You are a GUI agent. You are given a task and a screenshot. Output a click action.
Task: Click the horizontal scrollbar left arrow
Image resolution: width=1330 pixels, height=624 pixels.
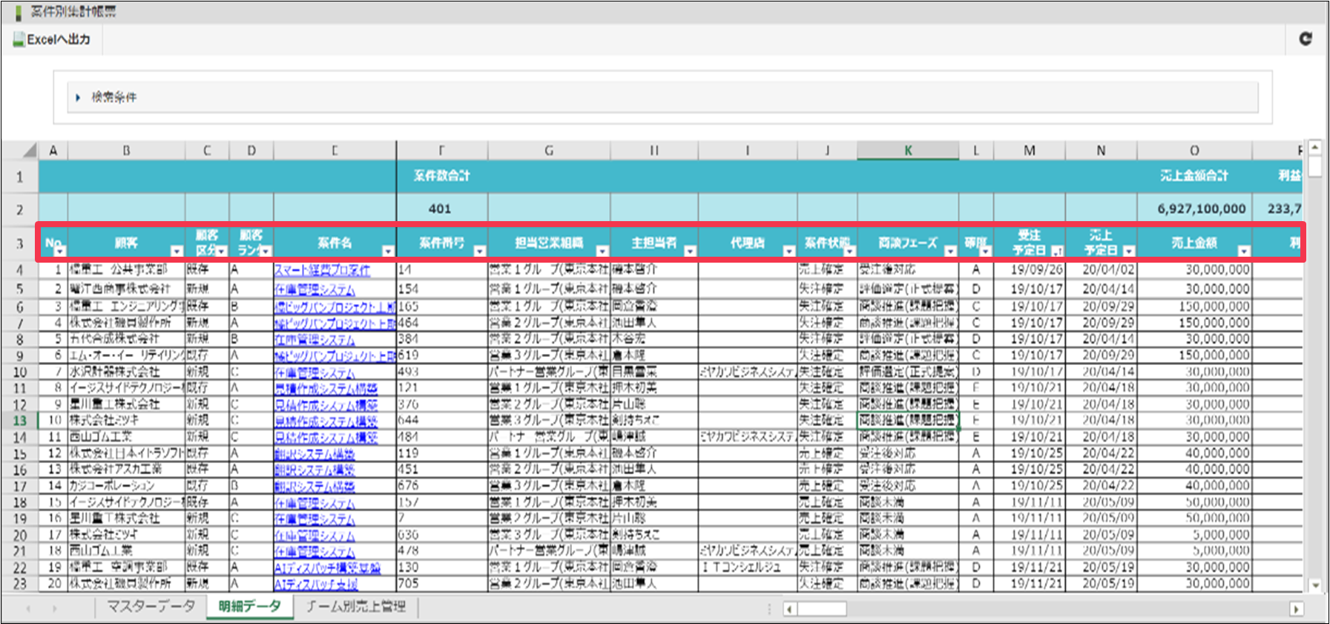point(791,608)
